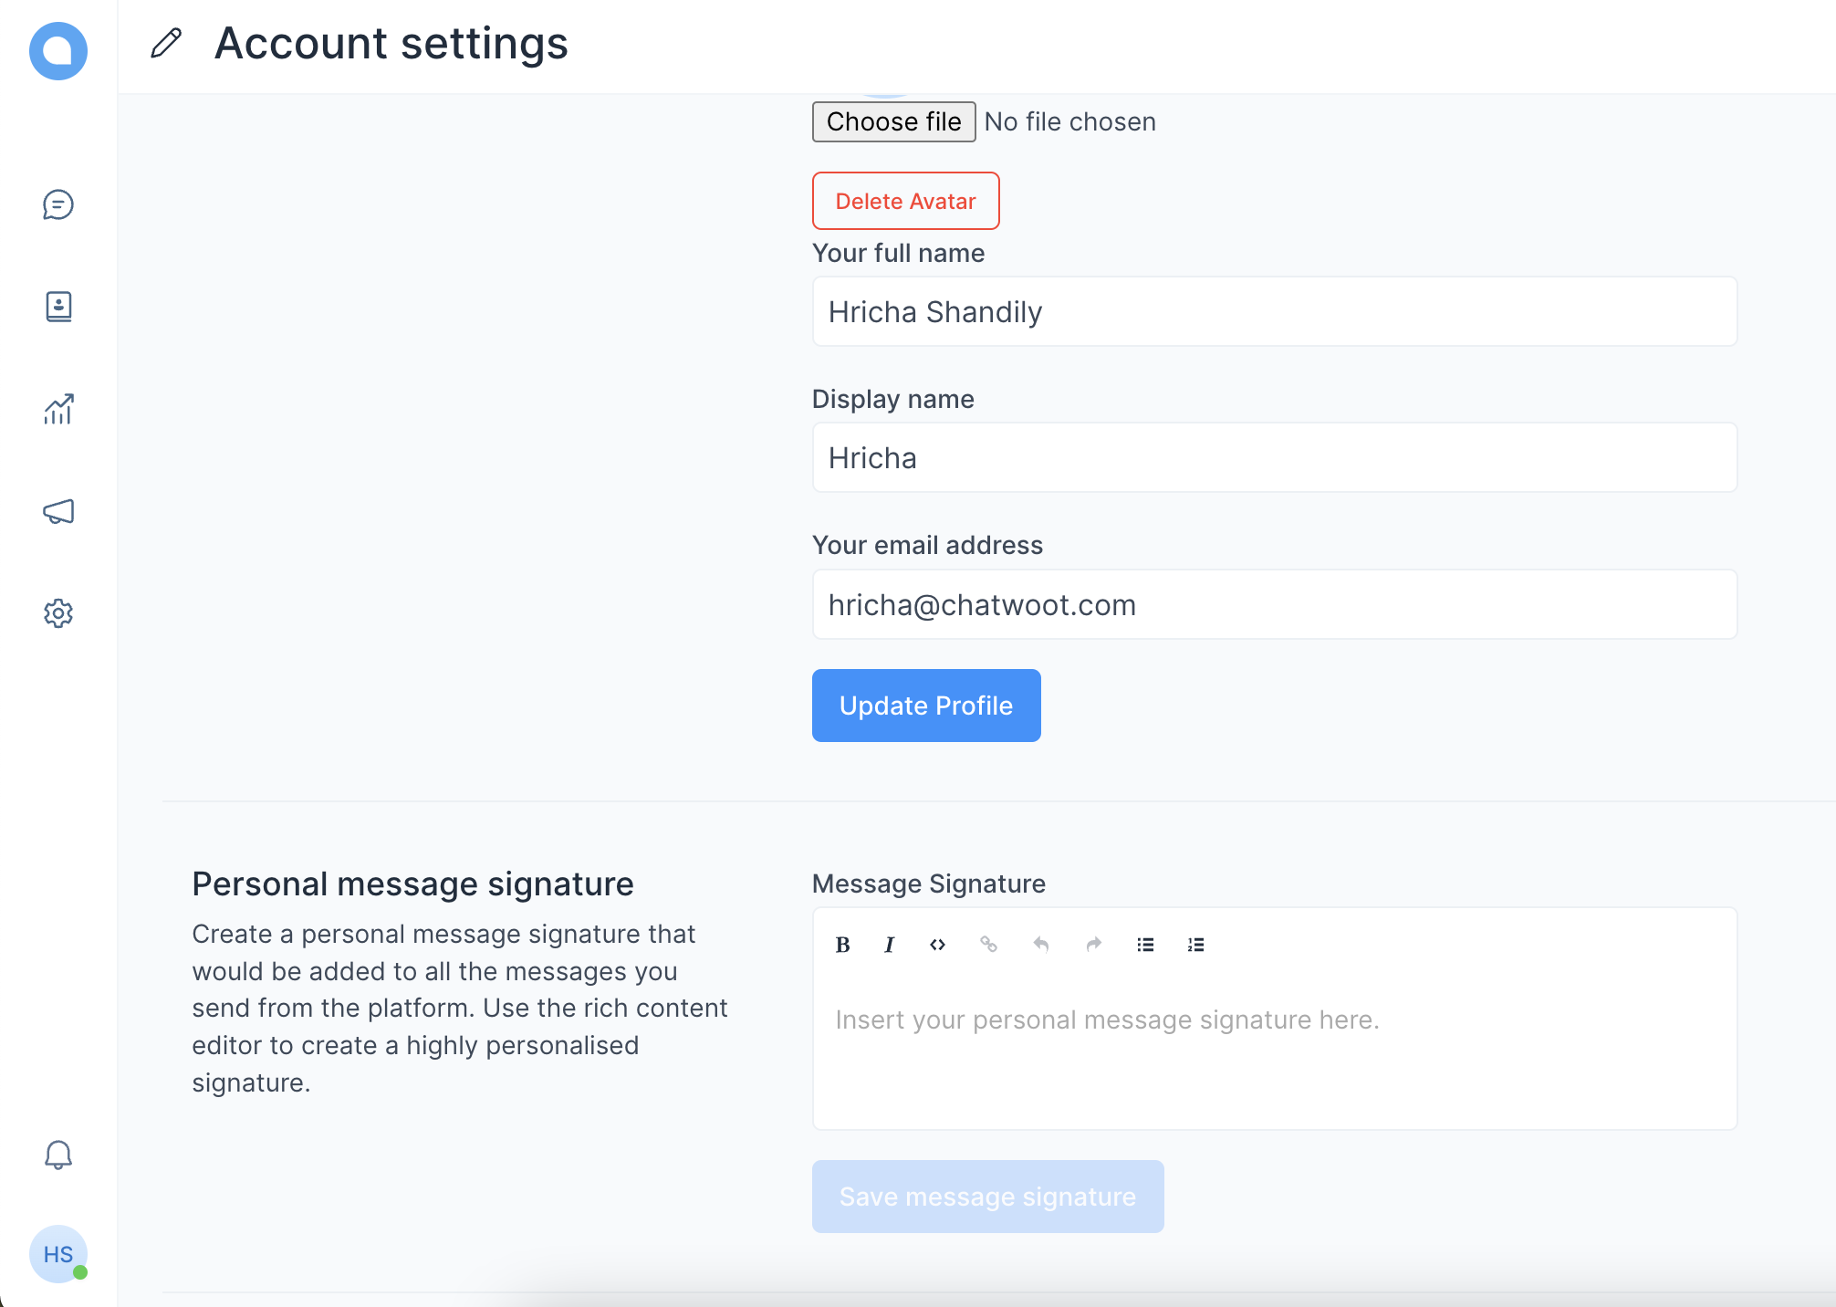Add a link in signature editor
Viewport: 1836px width, 1307px height.
pyautogui.click(x=988, y=945)
